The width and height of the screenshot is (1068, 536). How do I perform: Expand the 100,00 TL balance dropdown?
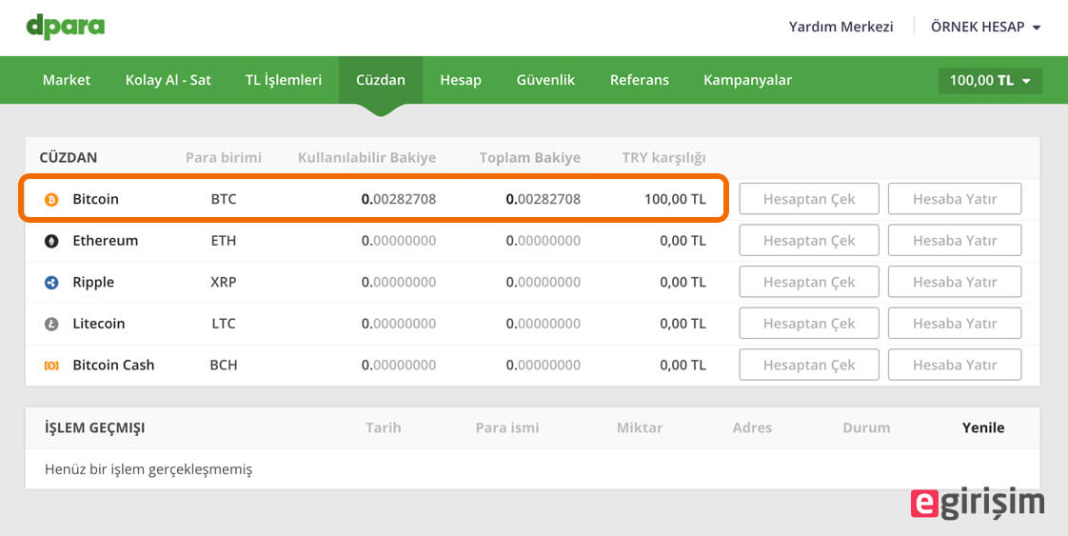coord(990,80)
